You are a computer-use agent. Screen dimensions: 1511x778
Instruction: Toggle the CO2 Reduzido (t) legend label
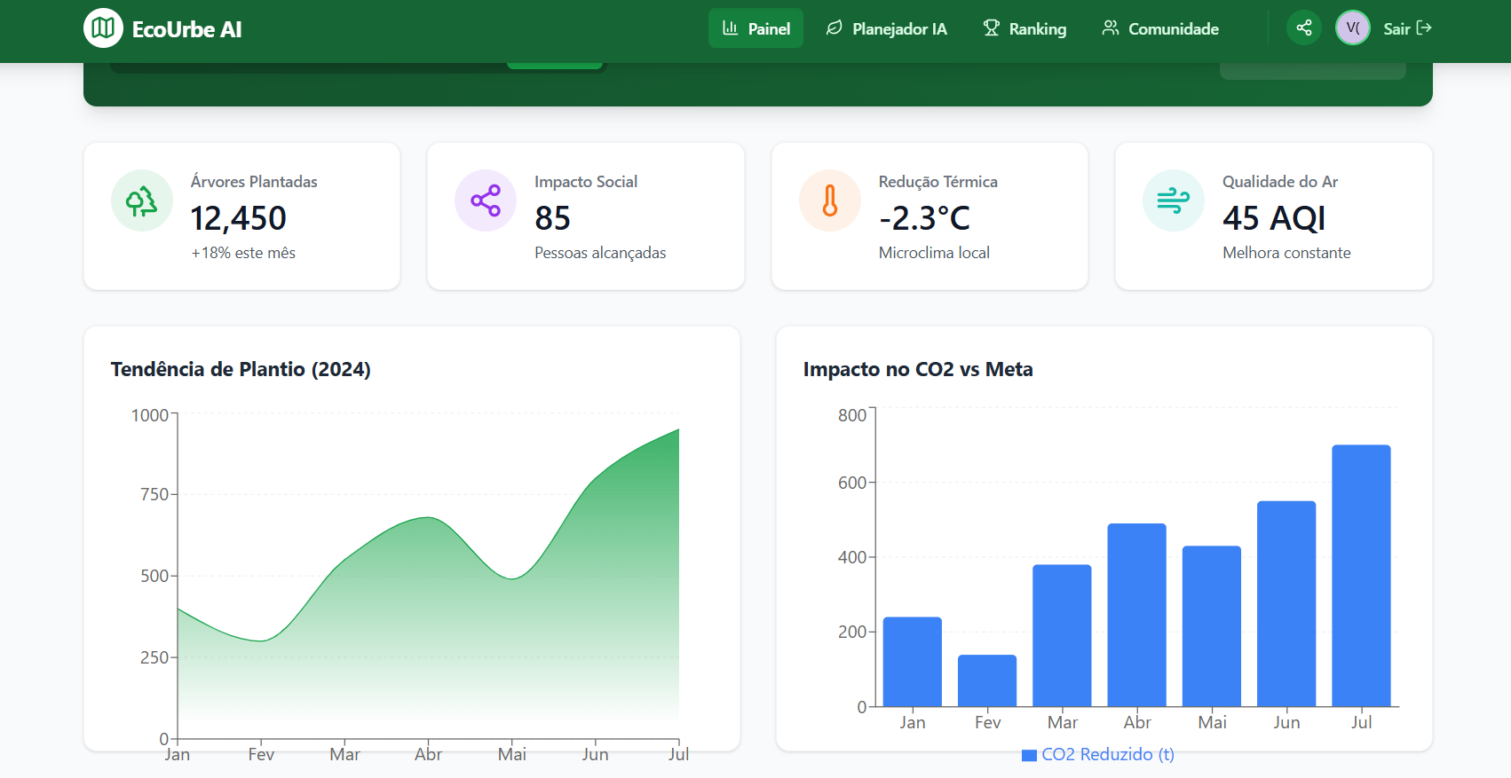click(1107, 755)
